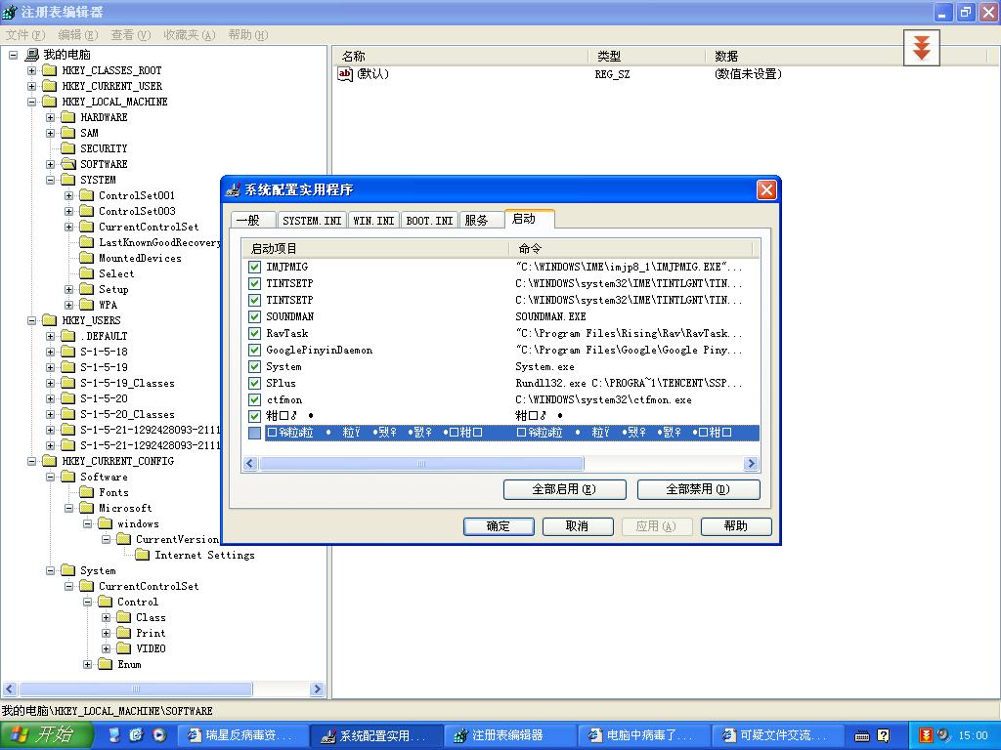The width and height of the screenshot is (1001, 750).
Task: Expand the Enum key node
Action: (x=87, y=664)
